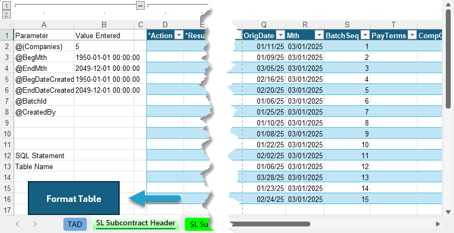Select outline level 1 button
454x233 pixels.
7,5
